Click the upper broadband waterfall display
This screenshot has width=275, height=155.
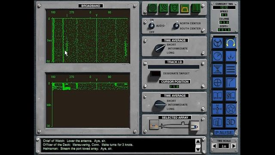coord(88,36)
